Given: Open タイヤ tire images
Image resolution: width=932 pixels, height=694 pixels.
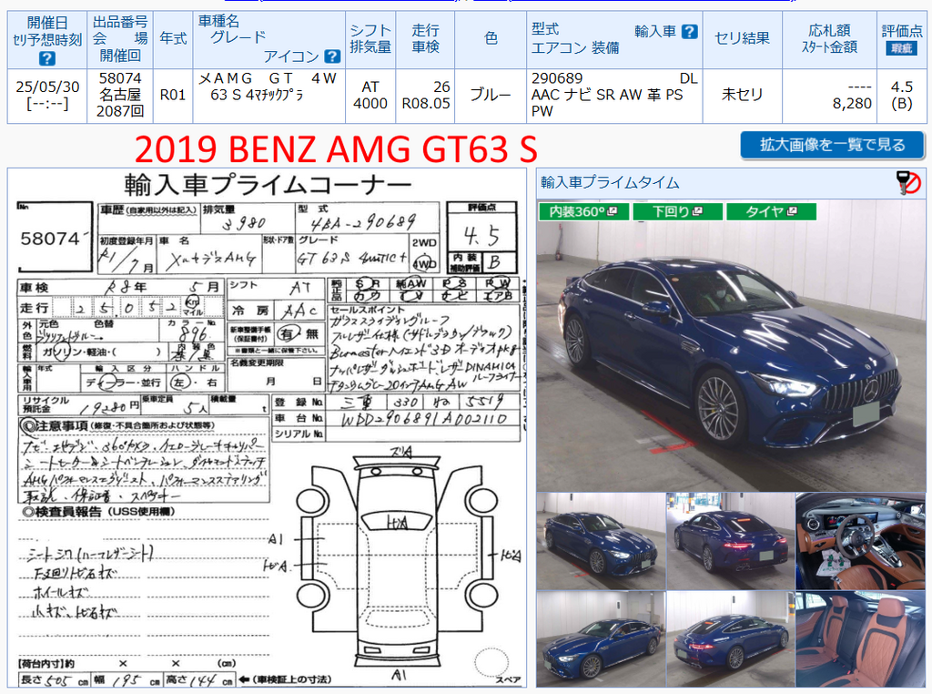Looking at the screenshot, I should click(772, 211).
